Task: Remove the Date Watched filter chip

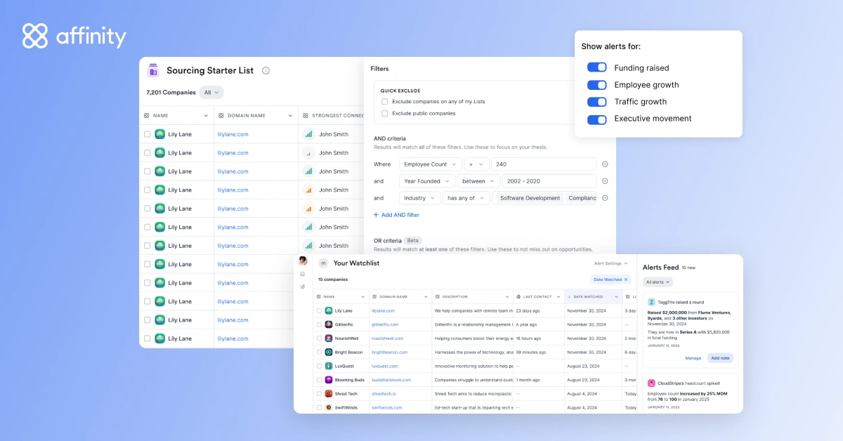Action: click(626, 279)
